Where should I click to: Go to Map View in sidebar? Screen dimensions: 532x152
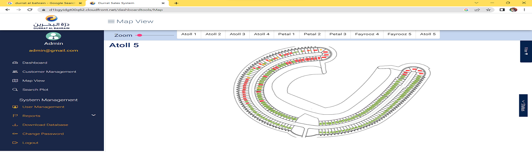34,81
